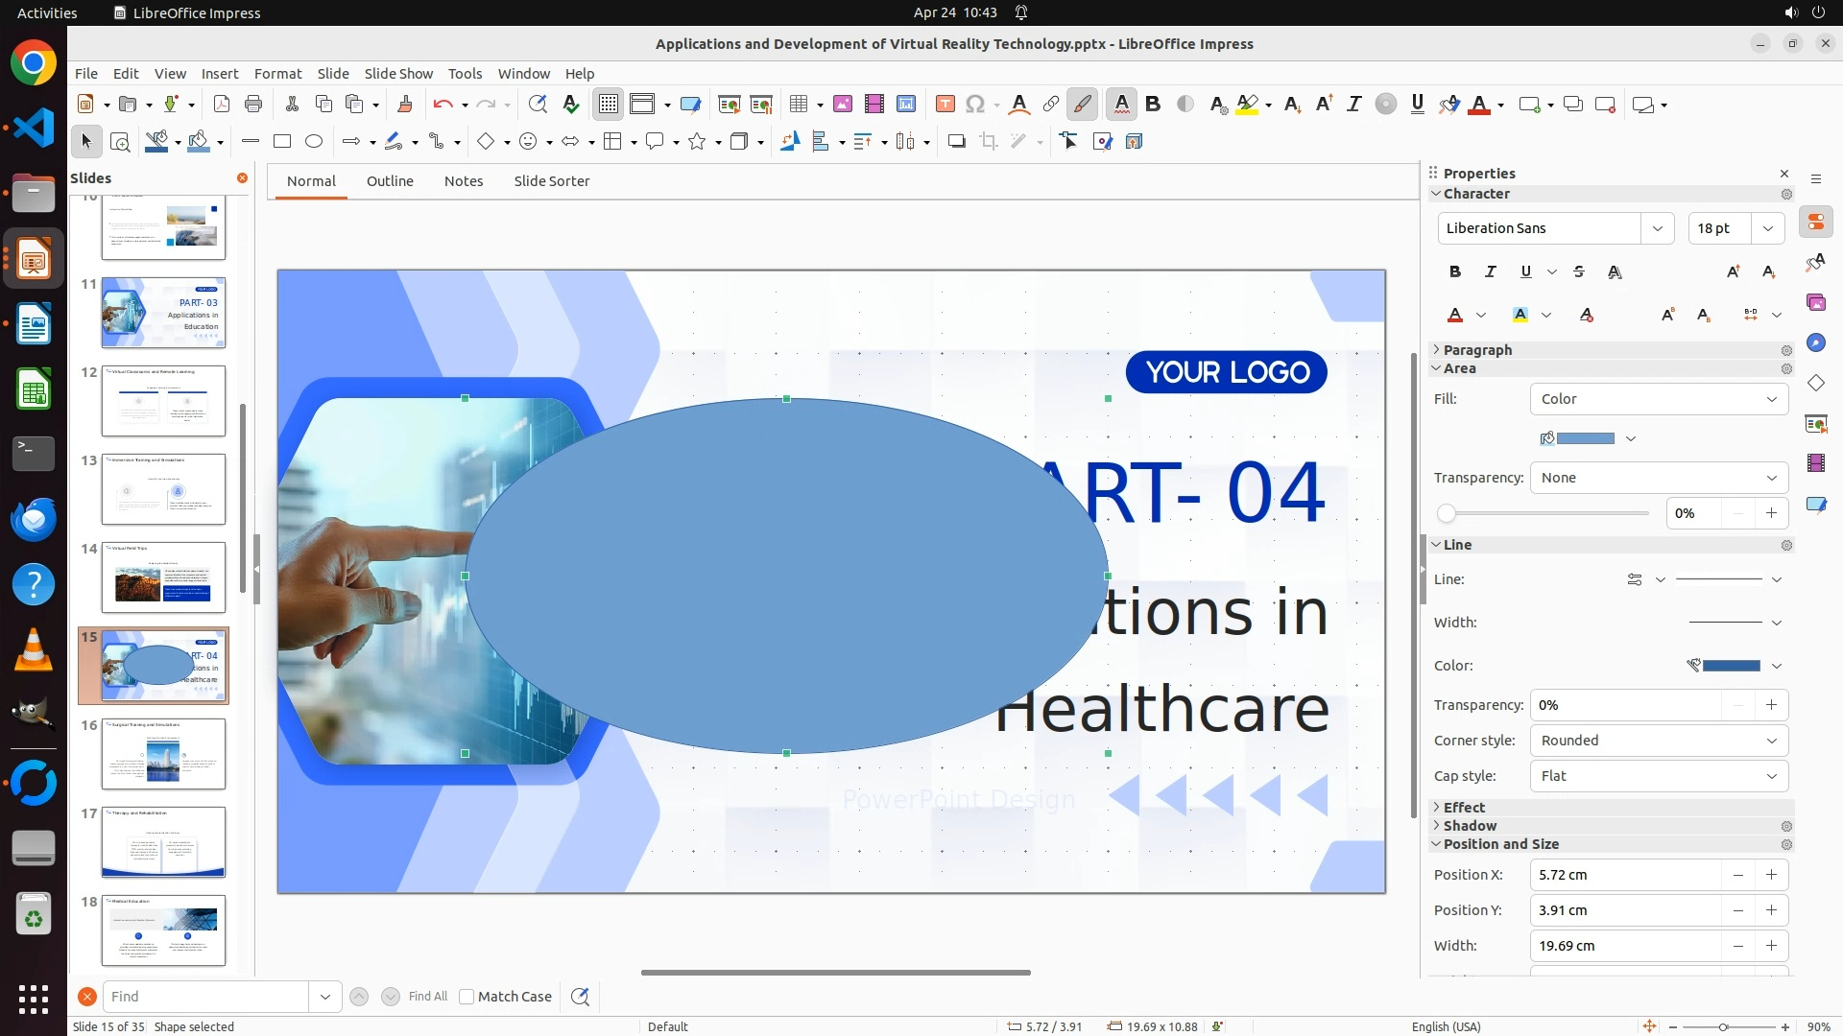Viewport: 1843px width, 1036px height.
Task: Open the Slide Show menu
Action: (x=398, y=74)
